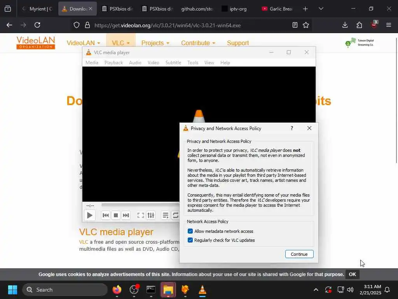The height and width of the screenshot is (299, 398).
Task: Open the Help menu in VLC
Action: pos(225,63)
